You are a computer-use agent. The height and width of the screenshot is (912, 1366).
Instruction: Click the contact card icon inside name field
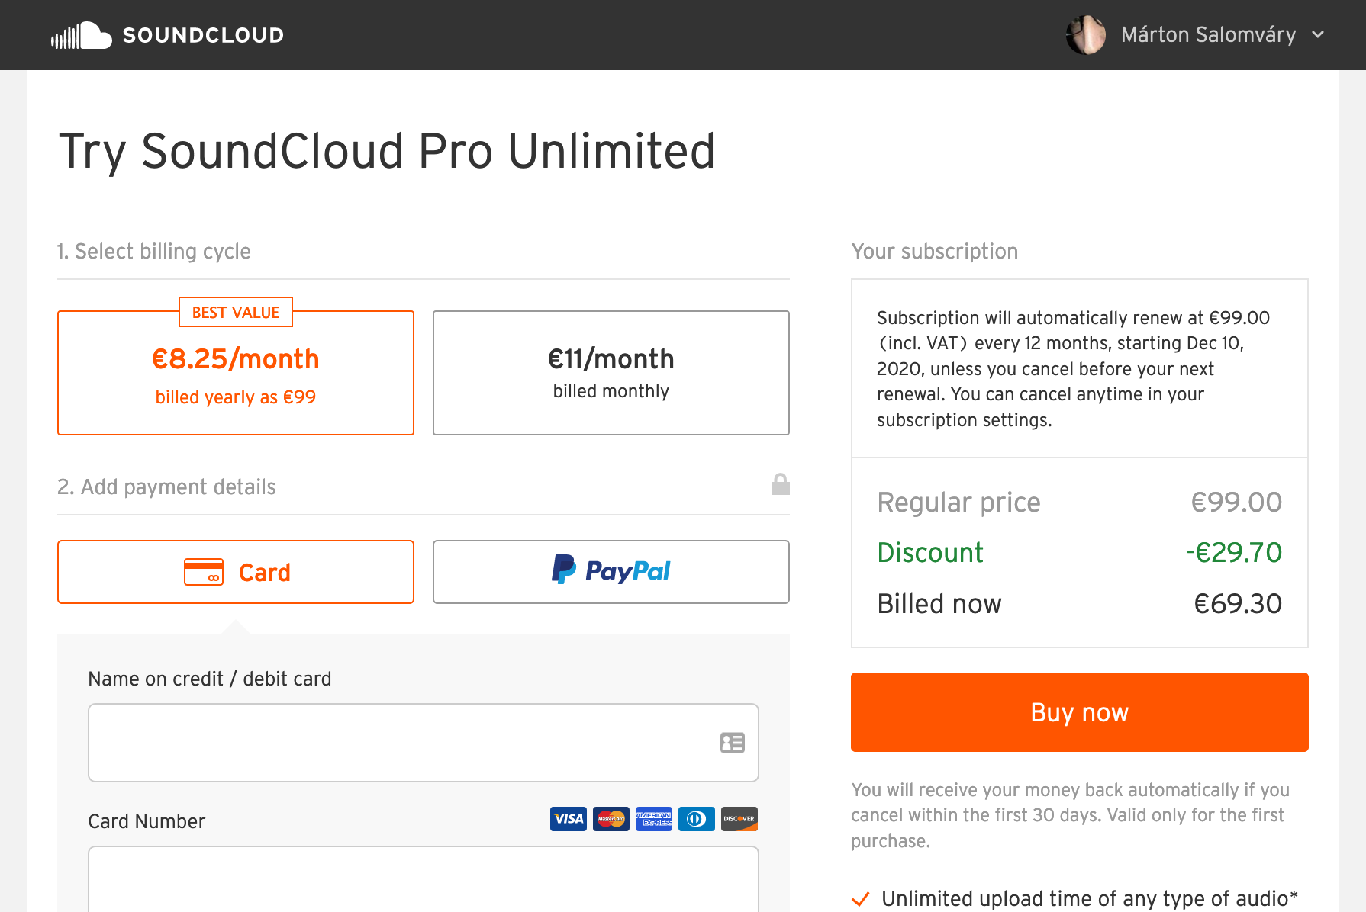(732, 742)
